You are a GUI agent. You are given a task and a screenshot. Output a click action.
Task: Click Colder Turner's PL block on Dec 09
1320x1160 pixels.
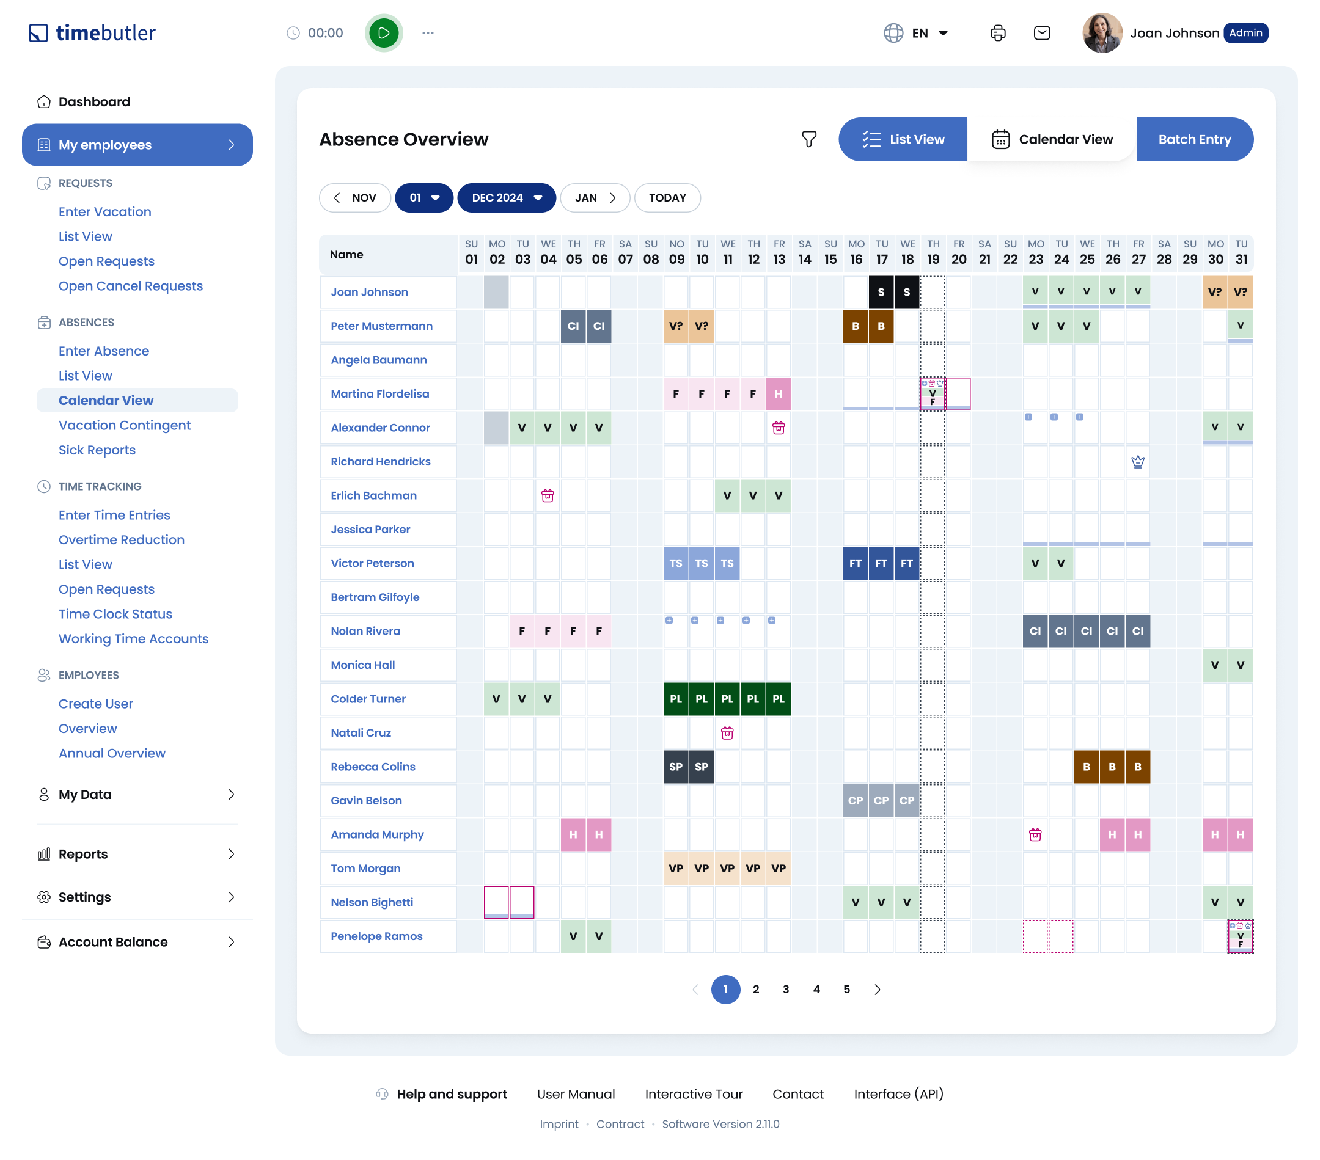click(675, 699)
